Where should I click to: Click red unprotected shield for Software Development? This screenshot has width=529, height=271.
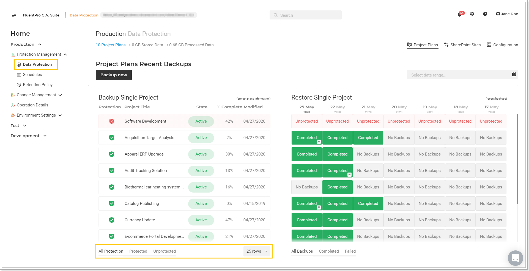[x=112, y=121]
